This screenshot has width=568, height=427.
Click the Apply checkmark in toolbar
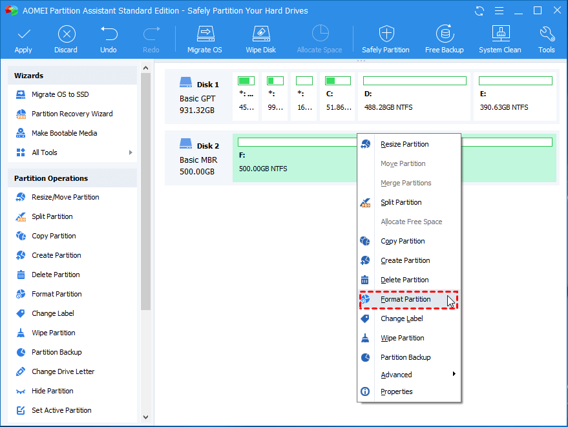(23, 39)
